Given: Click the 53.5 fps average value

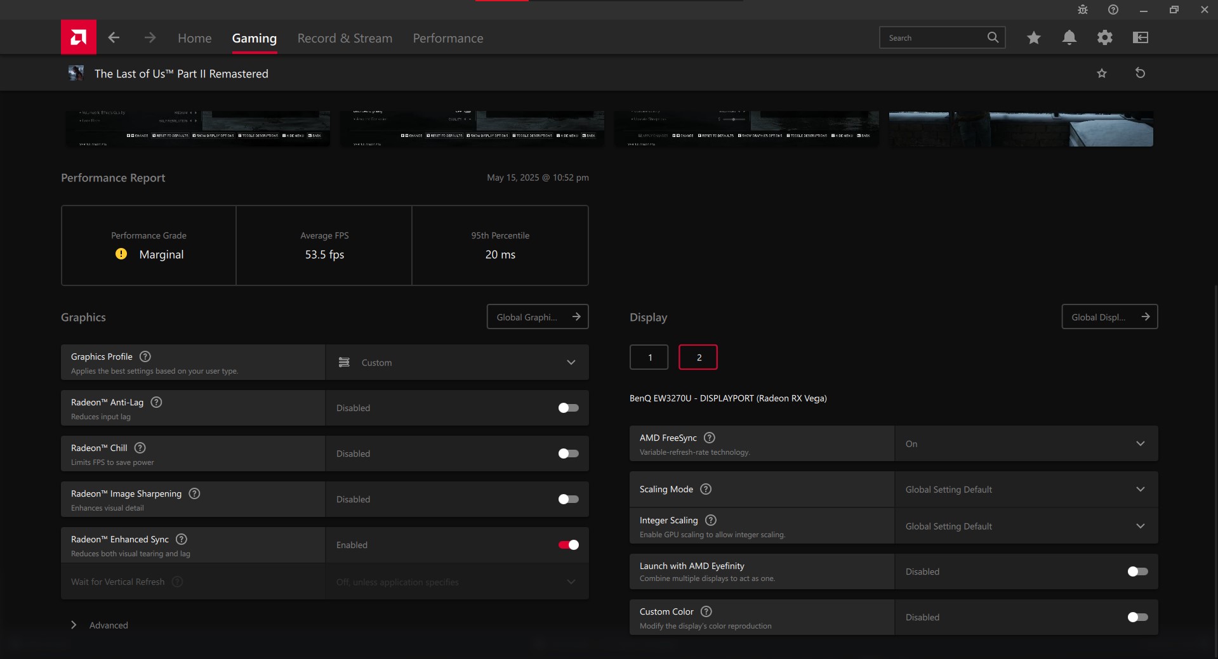Looking at the screenshot, I should (x=324, y=254).
